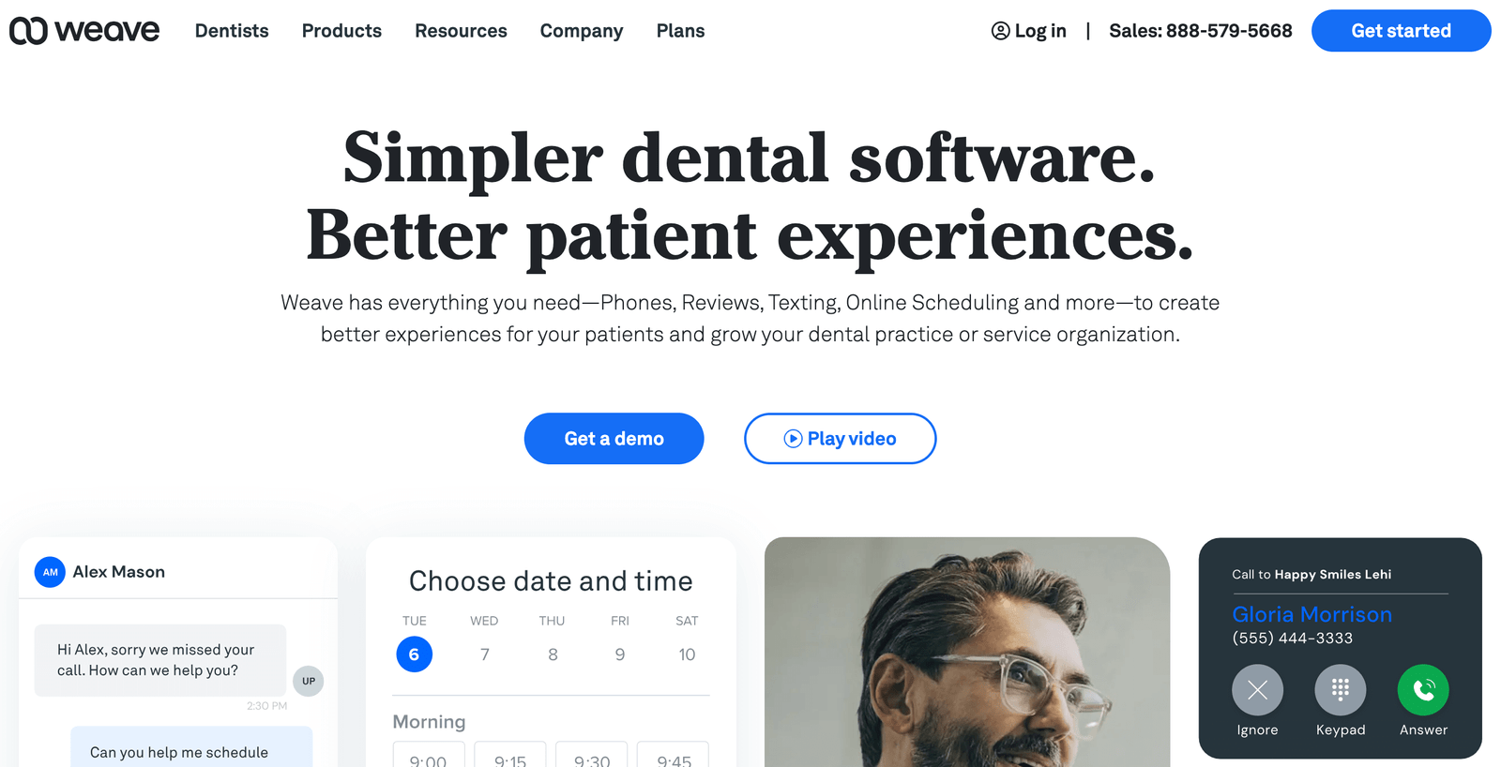
Task: Select date 8 on Thursday
Action: pyautogui.click(x=553, y=654)
